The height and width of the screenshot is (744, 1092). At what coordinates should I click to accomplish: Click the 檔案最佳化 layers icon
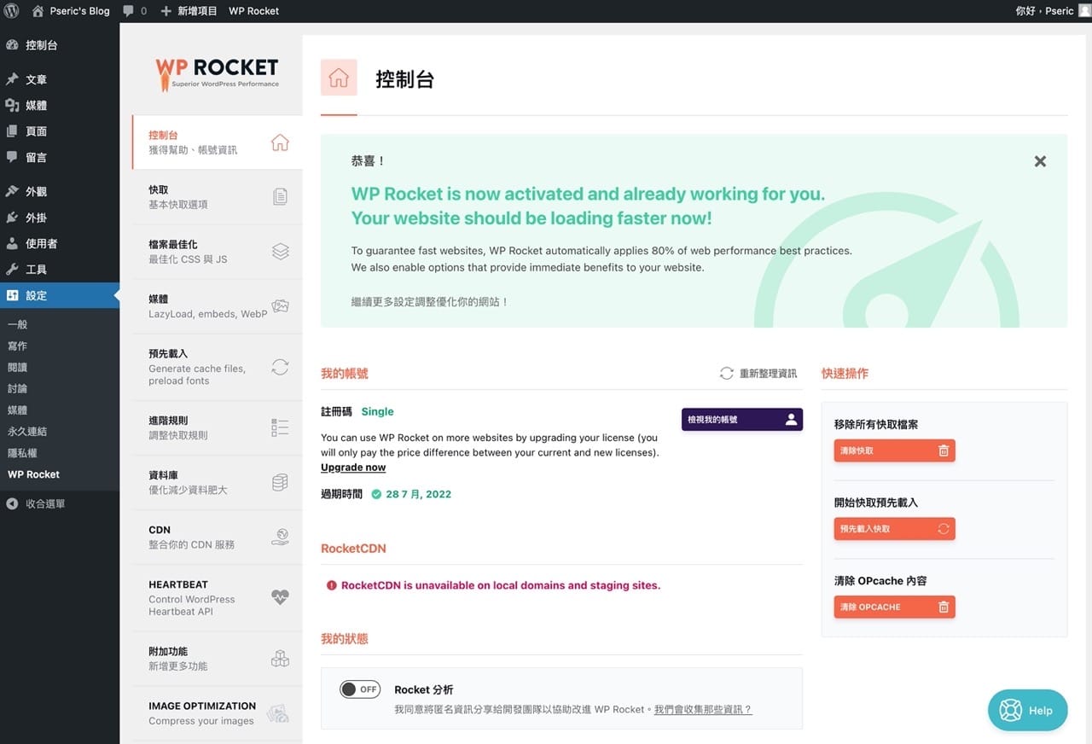click(x=280, y=252)
